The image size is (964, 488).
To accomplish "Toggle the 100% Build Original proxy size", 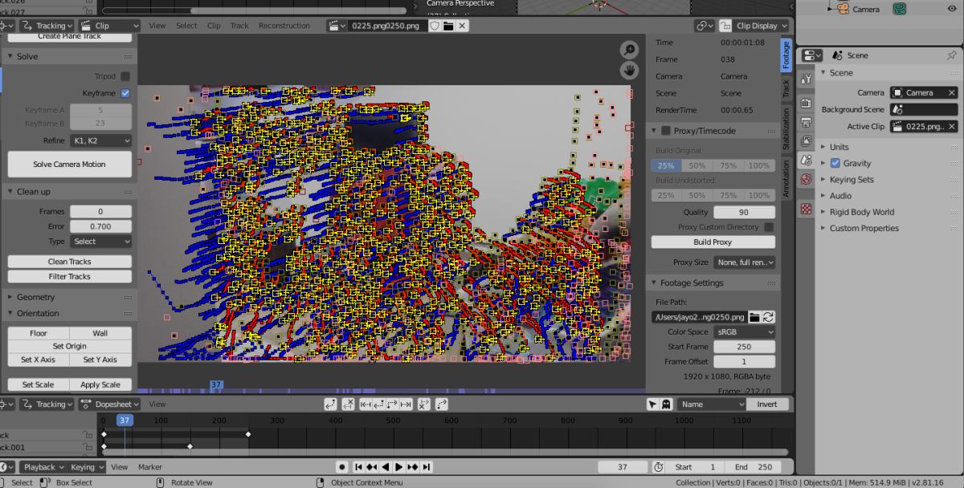I will 759,165.
